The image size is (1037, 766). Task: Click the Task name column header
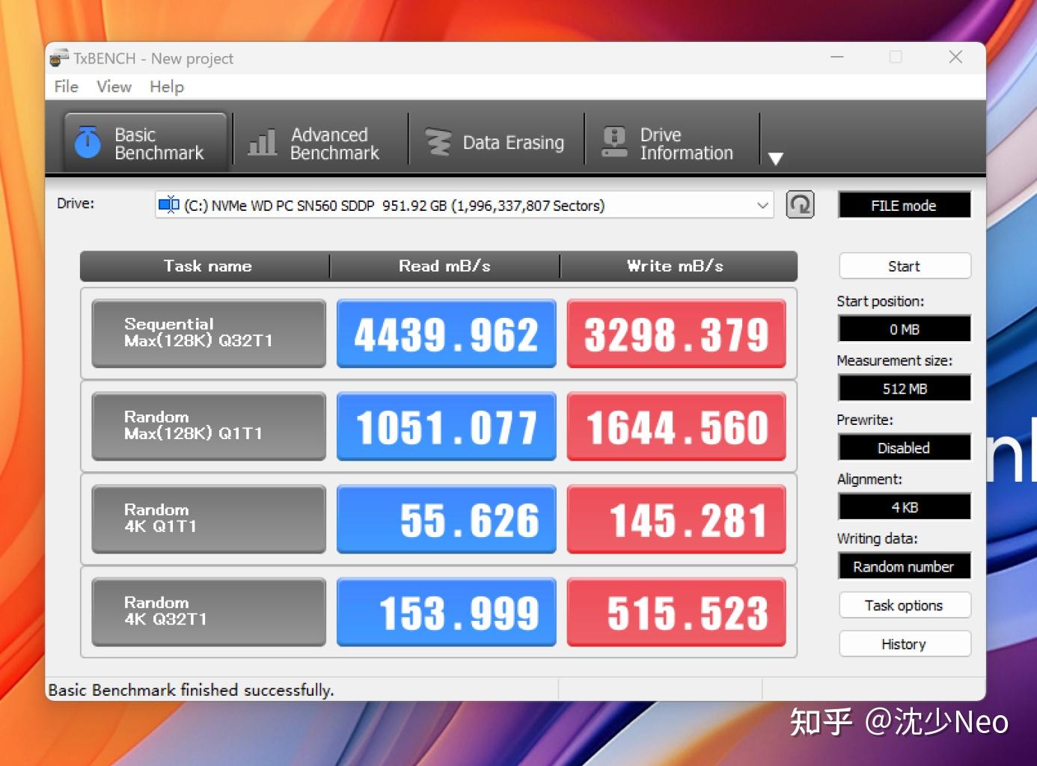pos(205,266)
